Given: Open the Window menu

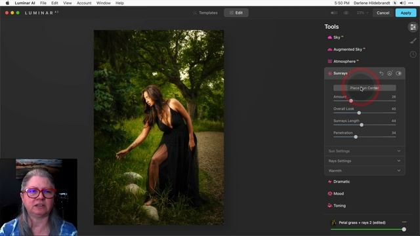Looking at the screenshot, I should tap(104, 3).
